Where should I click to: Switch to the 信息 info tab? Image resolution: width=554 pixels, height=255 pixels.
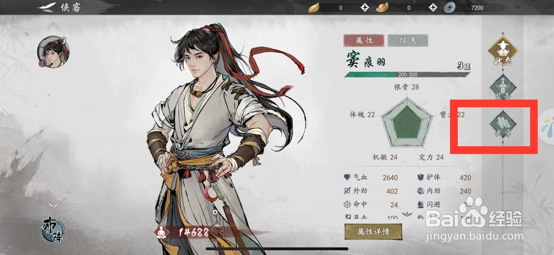tap(408, 40)
